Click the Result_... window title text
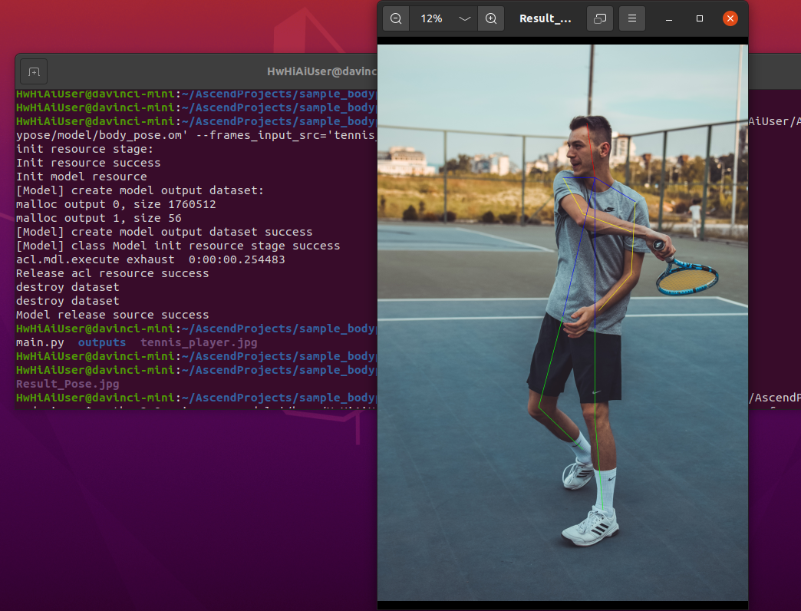Screen dimensions: 801x611 (x=546, y=18)
